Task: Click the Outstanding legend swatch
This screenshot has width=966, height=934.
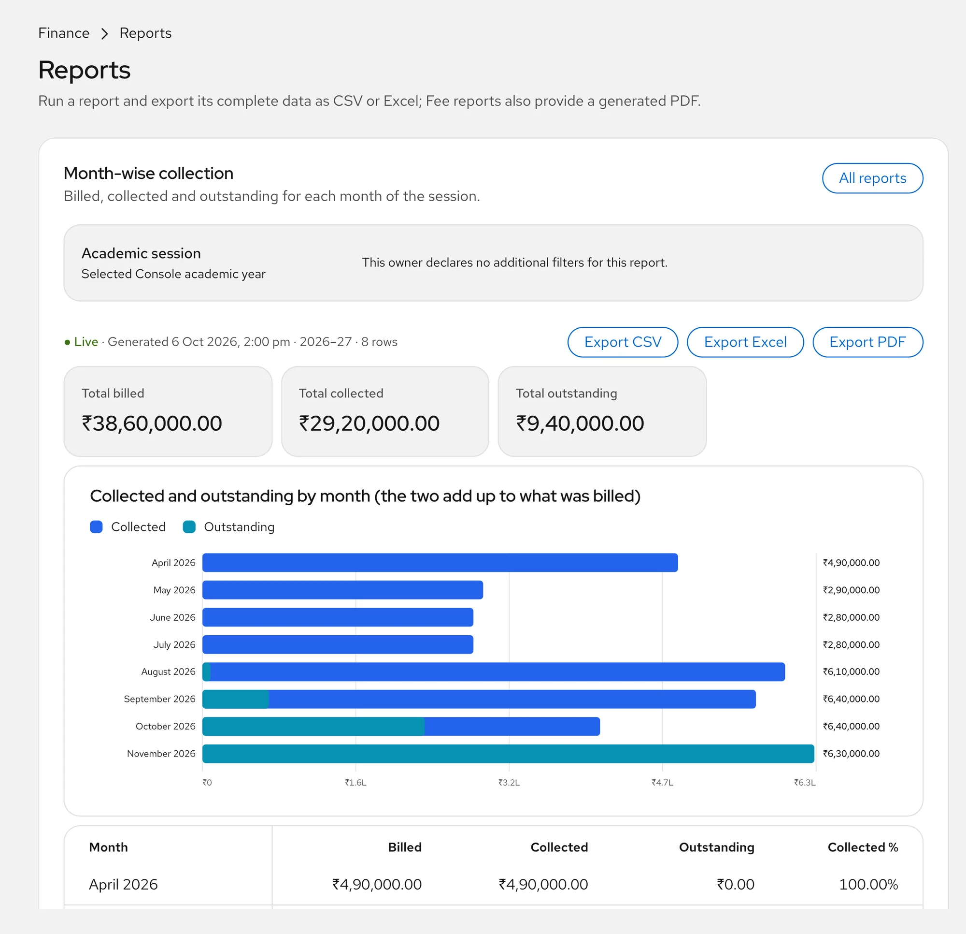Action: (189, 527)
